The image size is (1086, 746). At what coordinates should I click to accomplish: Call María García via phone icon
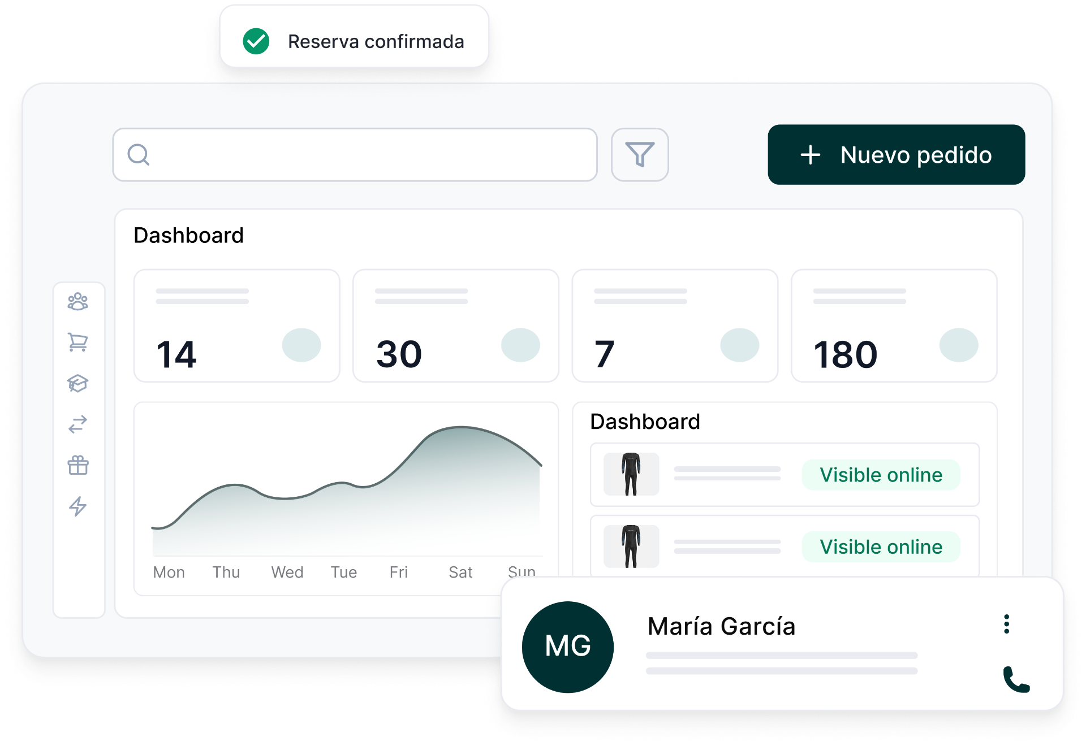coord(1016,679)
